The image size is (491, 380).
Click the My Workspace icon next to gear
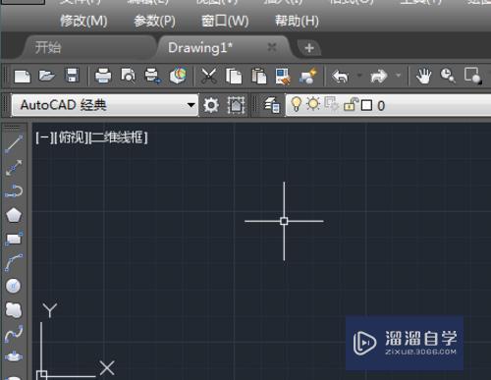click(236, 105)
